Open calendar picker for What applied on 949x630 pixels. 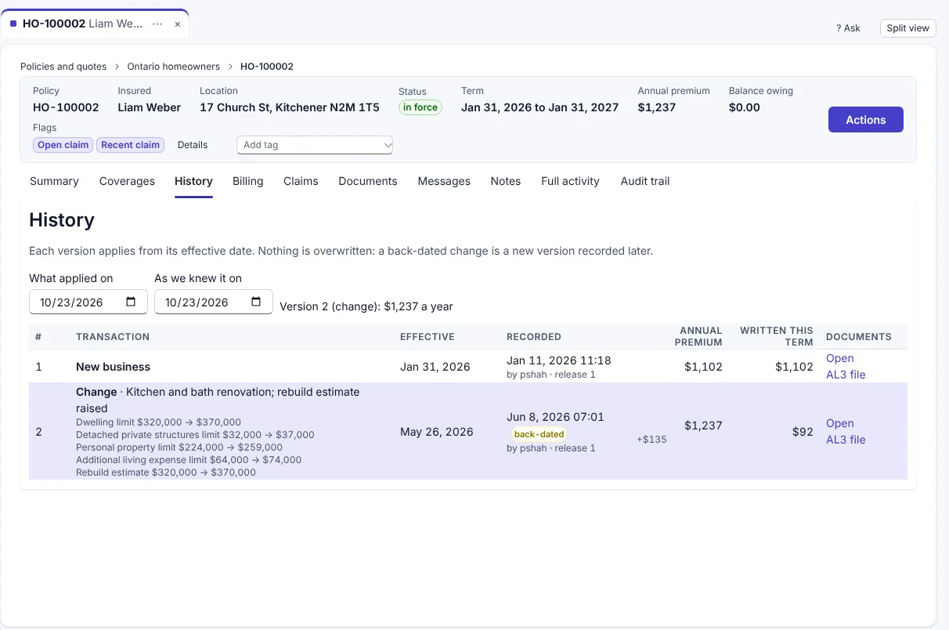coord(131,302)
